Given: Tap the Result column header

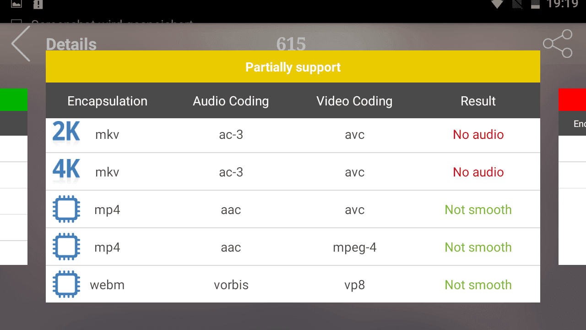Looking at the screenshot, I should (478, 101).
